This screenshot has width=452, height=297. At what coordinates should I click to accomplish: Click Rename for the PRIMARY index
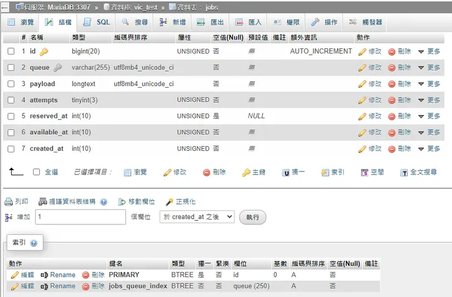(58, 275)
